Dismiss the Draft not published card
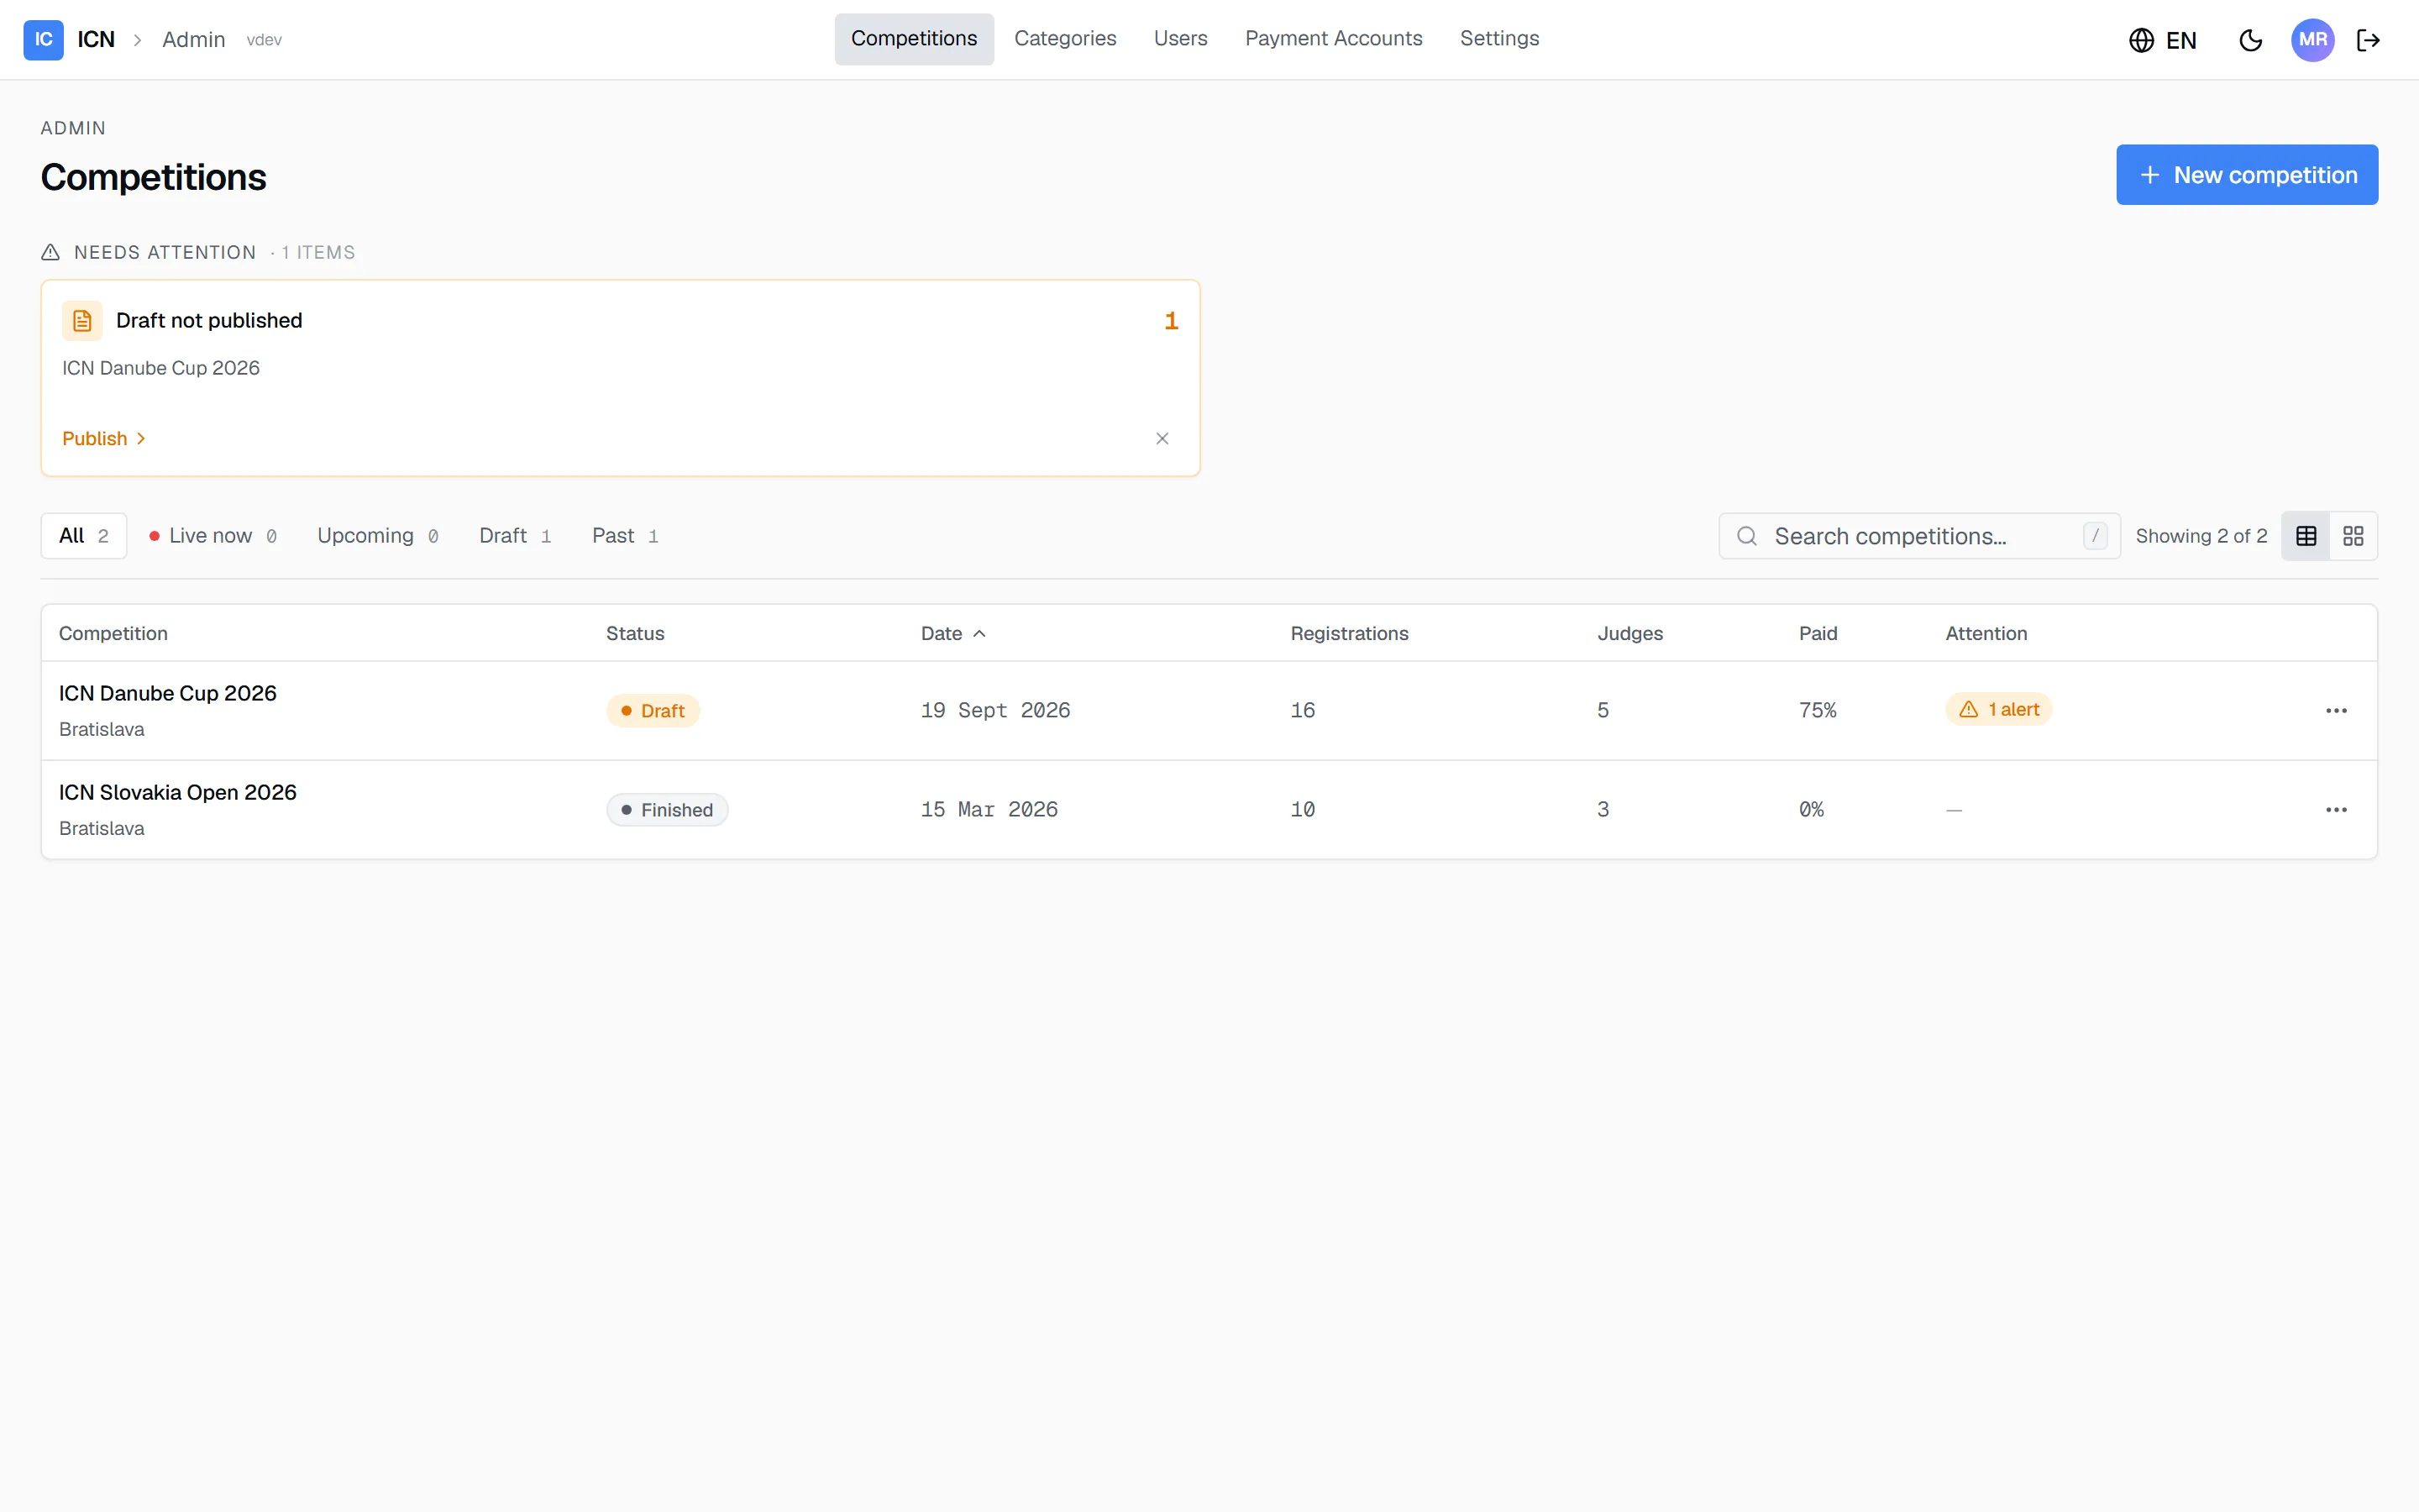Image resolution: width=2419 pixels, height=1512 pixels. click(x=1162, y=439)
